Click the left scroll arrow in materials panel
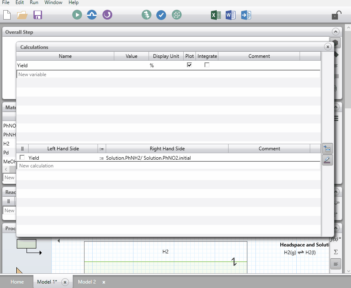The height and width of the screenshot is (288, 351). click(x=6, y=169)
